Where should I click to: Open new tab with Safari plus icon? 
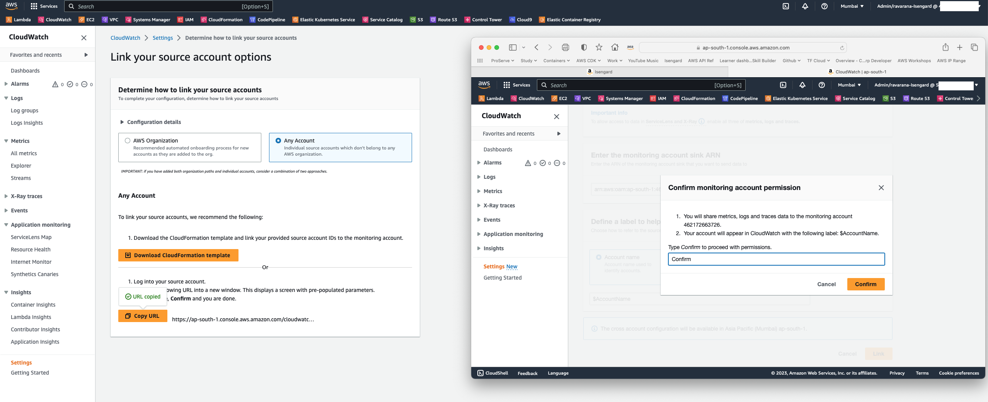[960, 47]
